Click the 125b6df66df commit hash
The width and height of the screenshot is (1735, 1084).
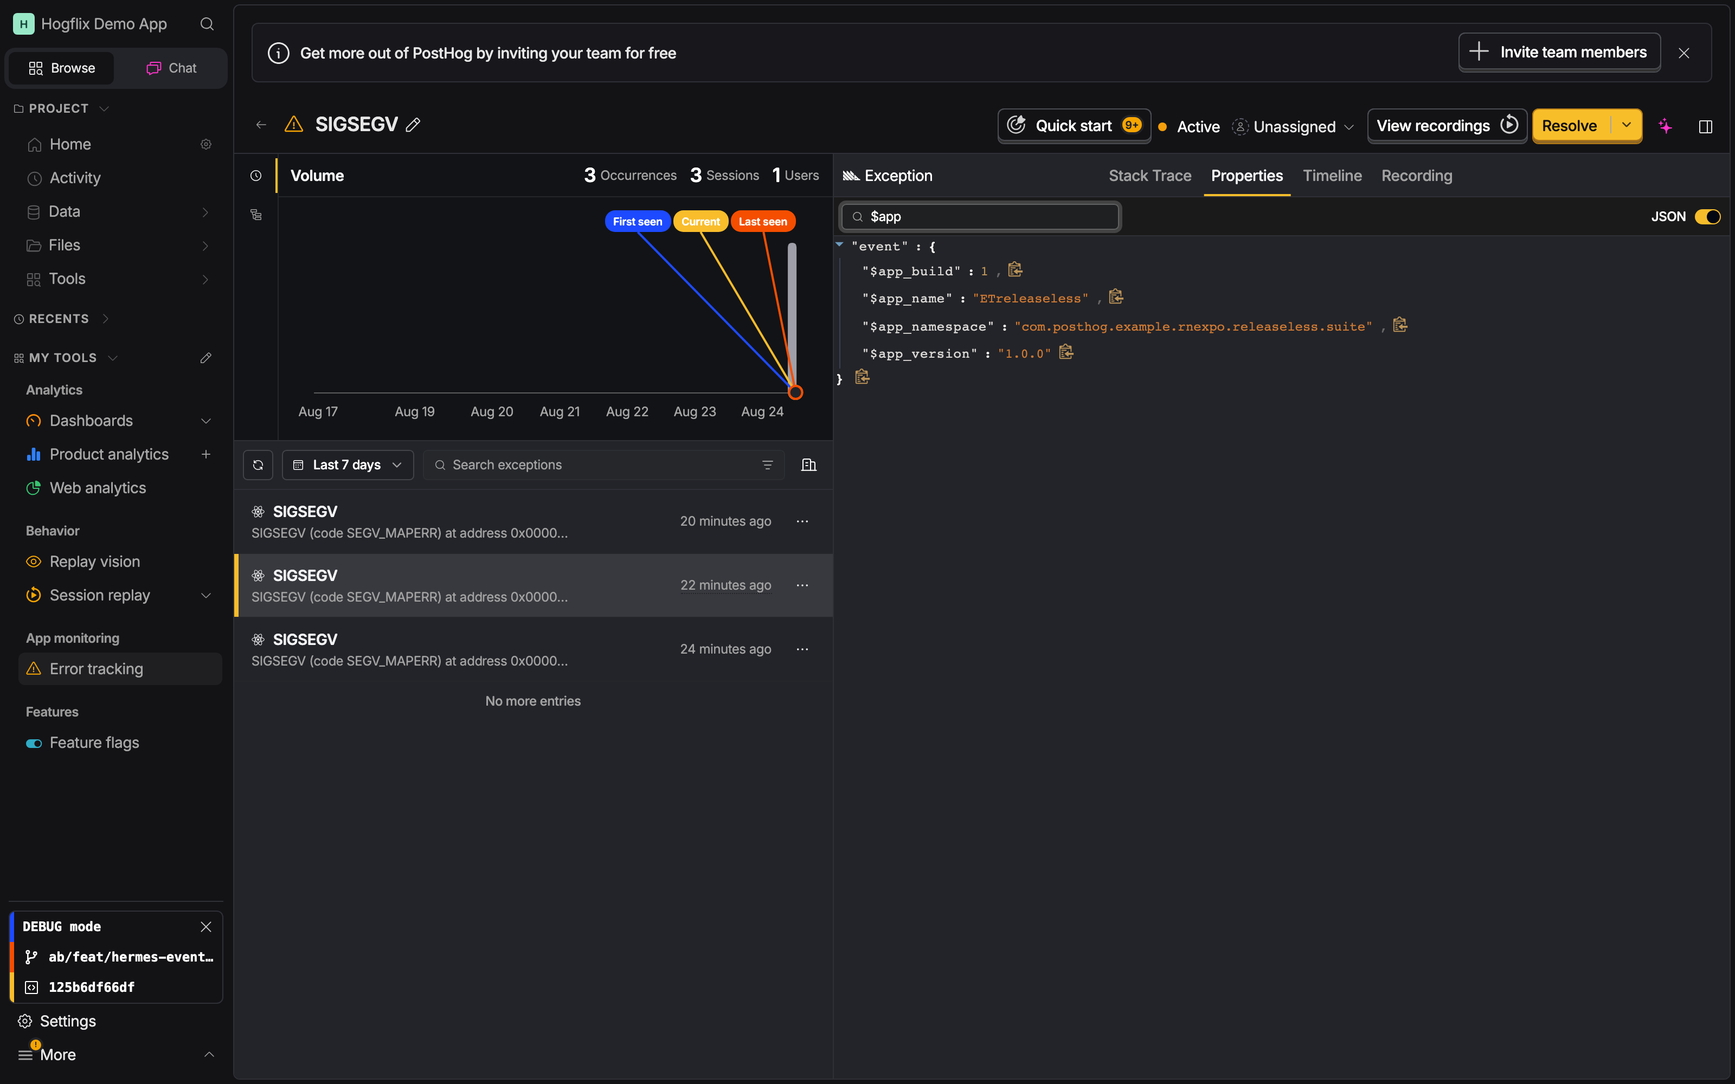[x=92, y=987]
